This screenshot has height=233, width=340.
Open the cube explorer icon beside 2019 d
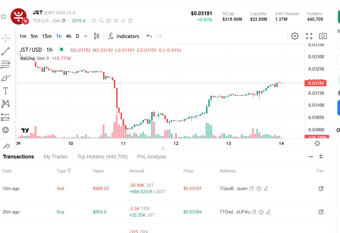click(94, 20)
